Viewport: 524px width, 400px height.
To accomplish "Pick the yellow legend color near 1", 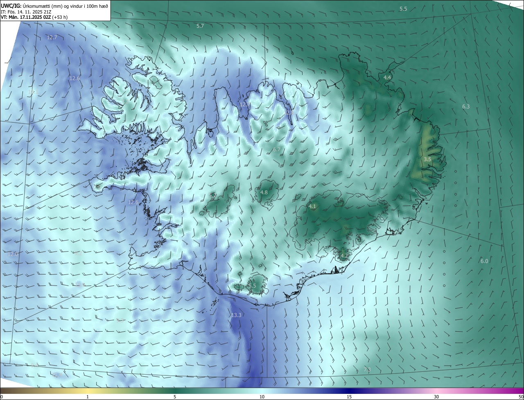I will [88, 391].
